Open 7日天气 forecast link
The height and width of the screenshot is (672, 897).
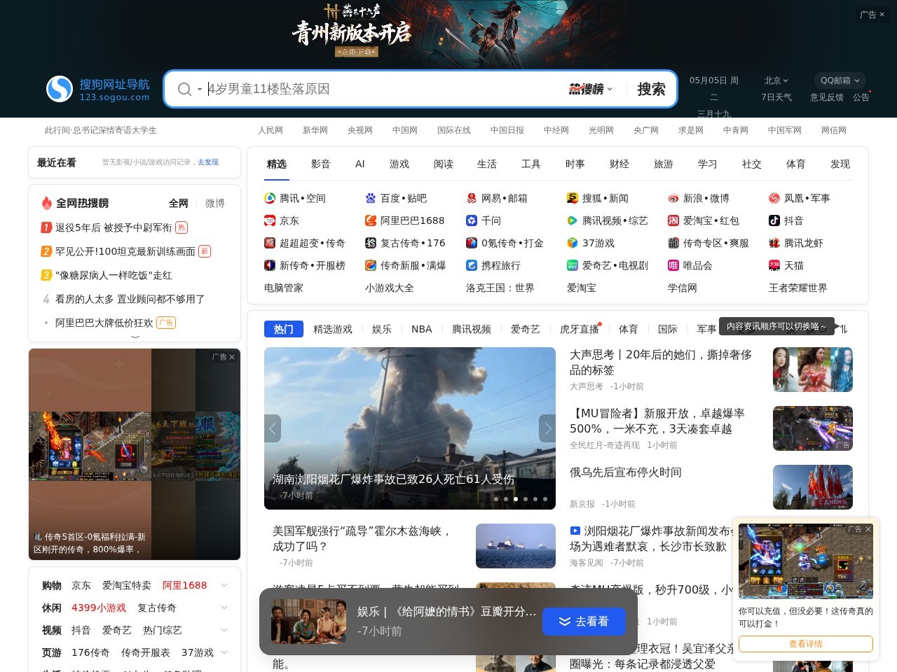click(x=776, y=97)
